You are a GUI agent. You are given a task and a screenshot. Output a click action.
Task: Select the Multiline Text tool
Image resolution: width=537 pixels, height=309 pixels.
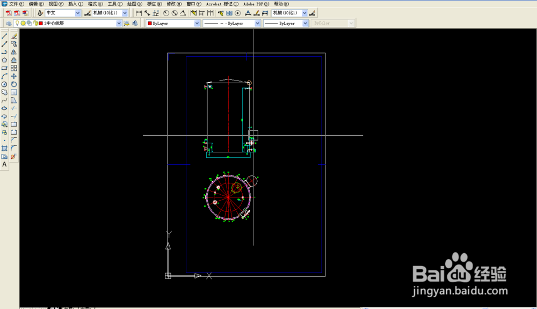pyautogui.click(x=4, y=165)
